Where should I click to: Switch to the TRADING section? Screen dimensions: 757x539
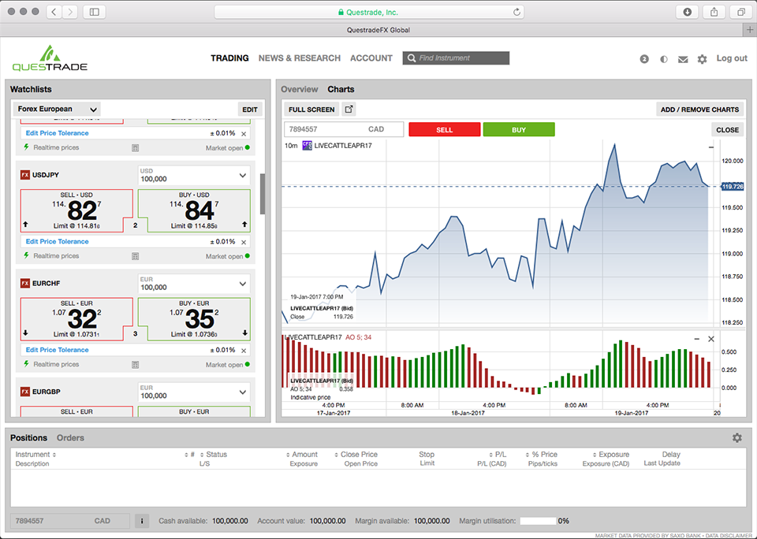[x=229, y=58]
